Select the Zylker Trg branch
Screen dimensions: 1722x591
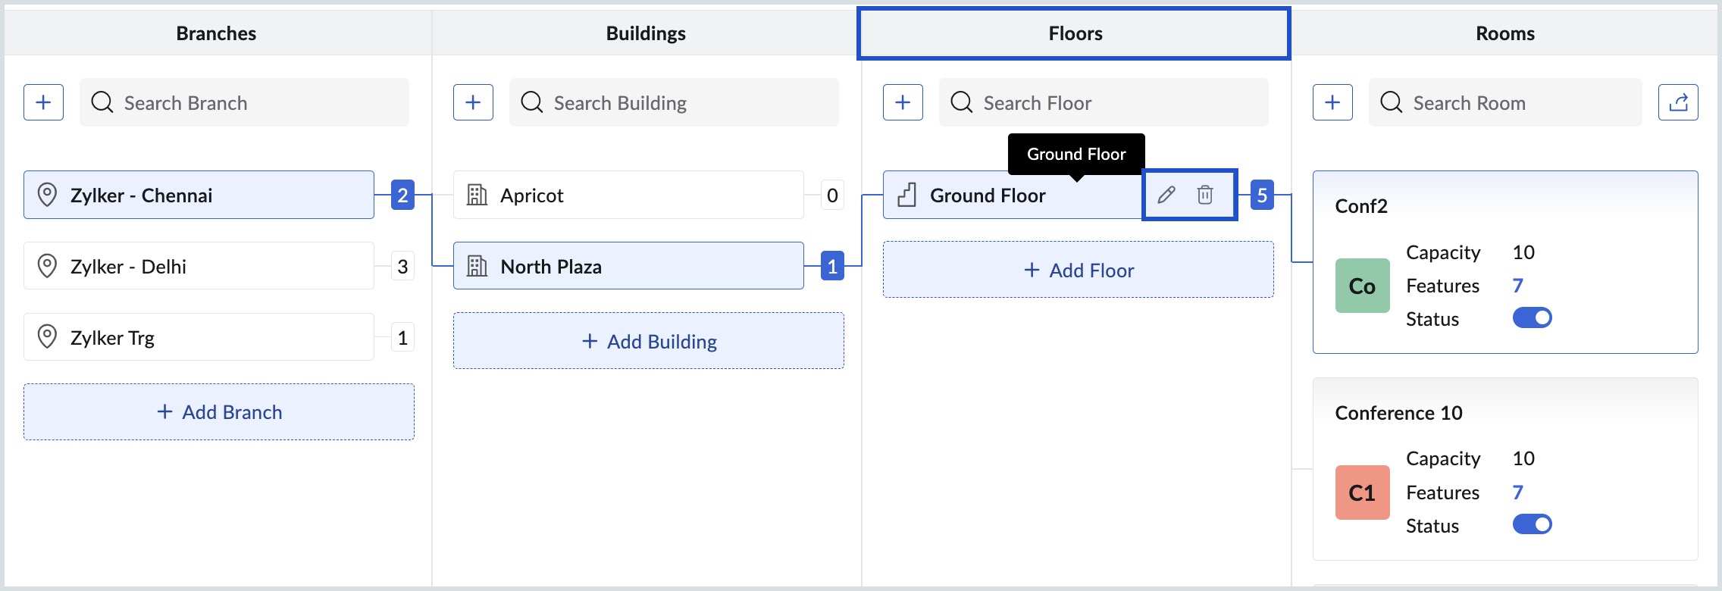pyautogui.click(x=199, y=337)
